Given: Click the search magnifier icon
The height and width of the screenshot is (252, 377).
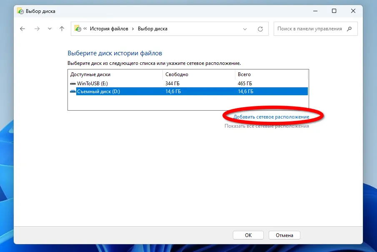Looking at the screenshot, I should tap(350, 29).
